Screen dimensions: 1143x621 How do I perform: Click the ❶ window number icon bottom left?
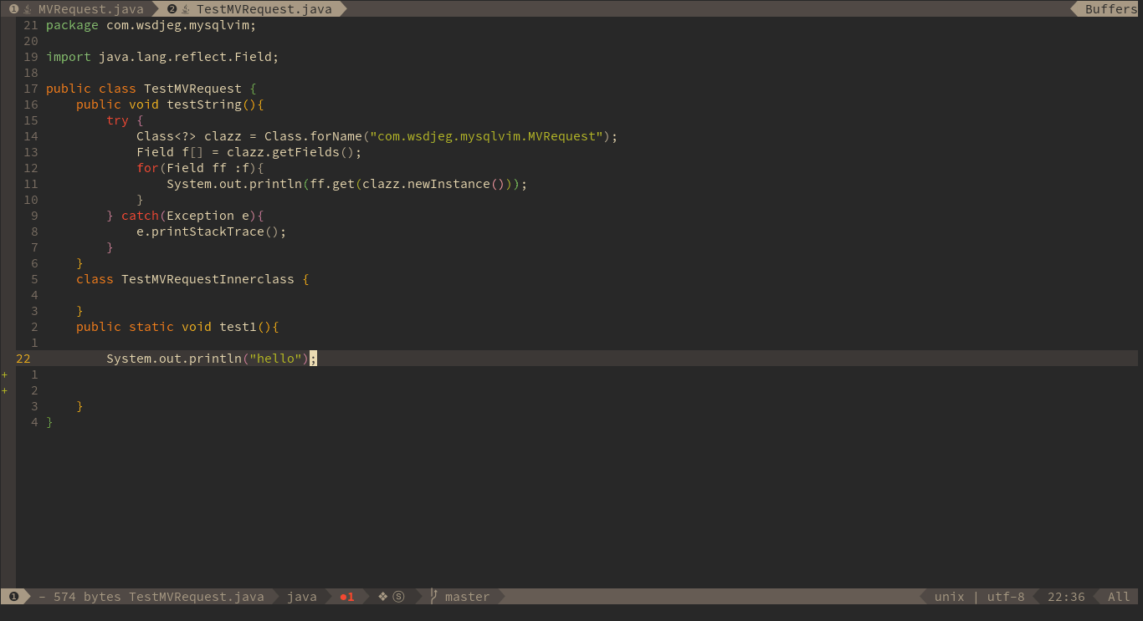click(13, 596)
